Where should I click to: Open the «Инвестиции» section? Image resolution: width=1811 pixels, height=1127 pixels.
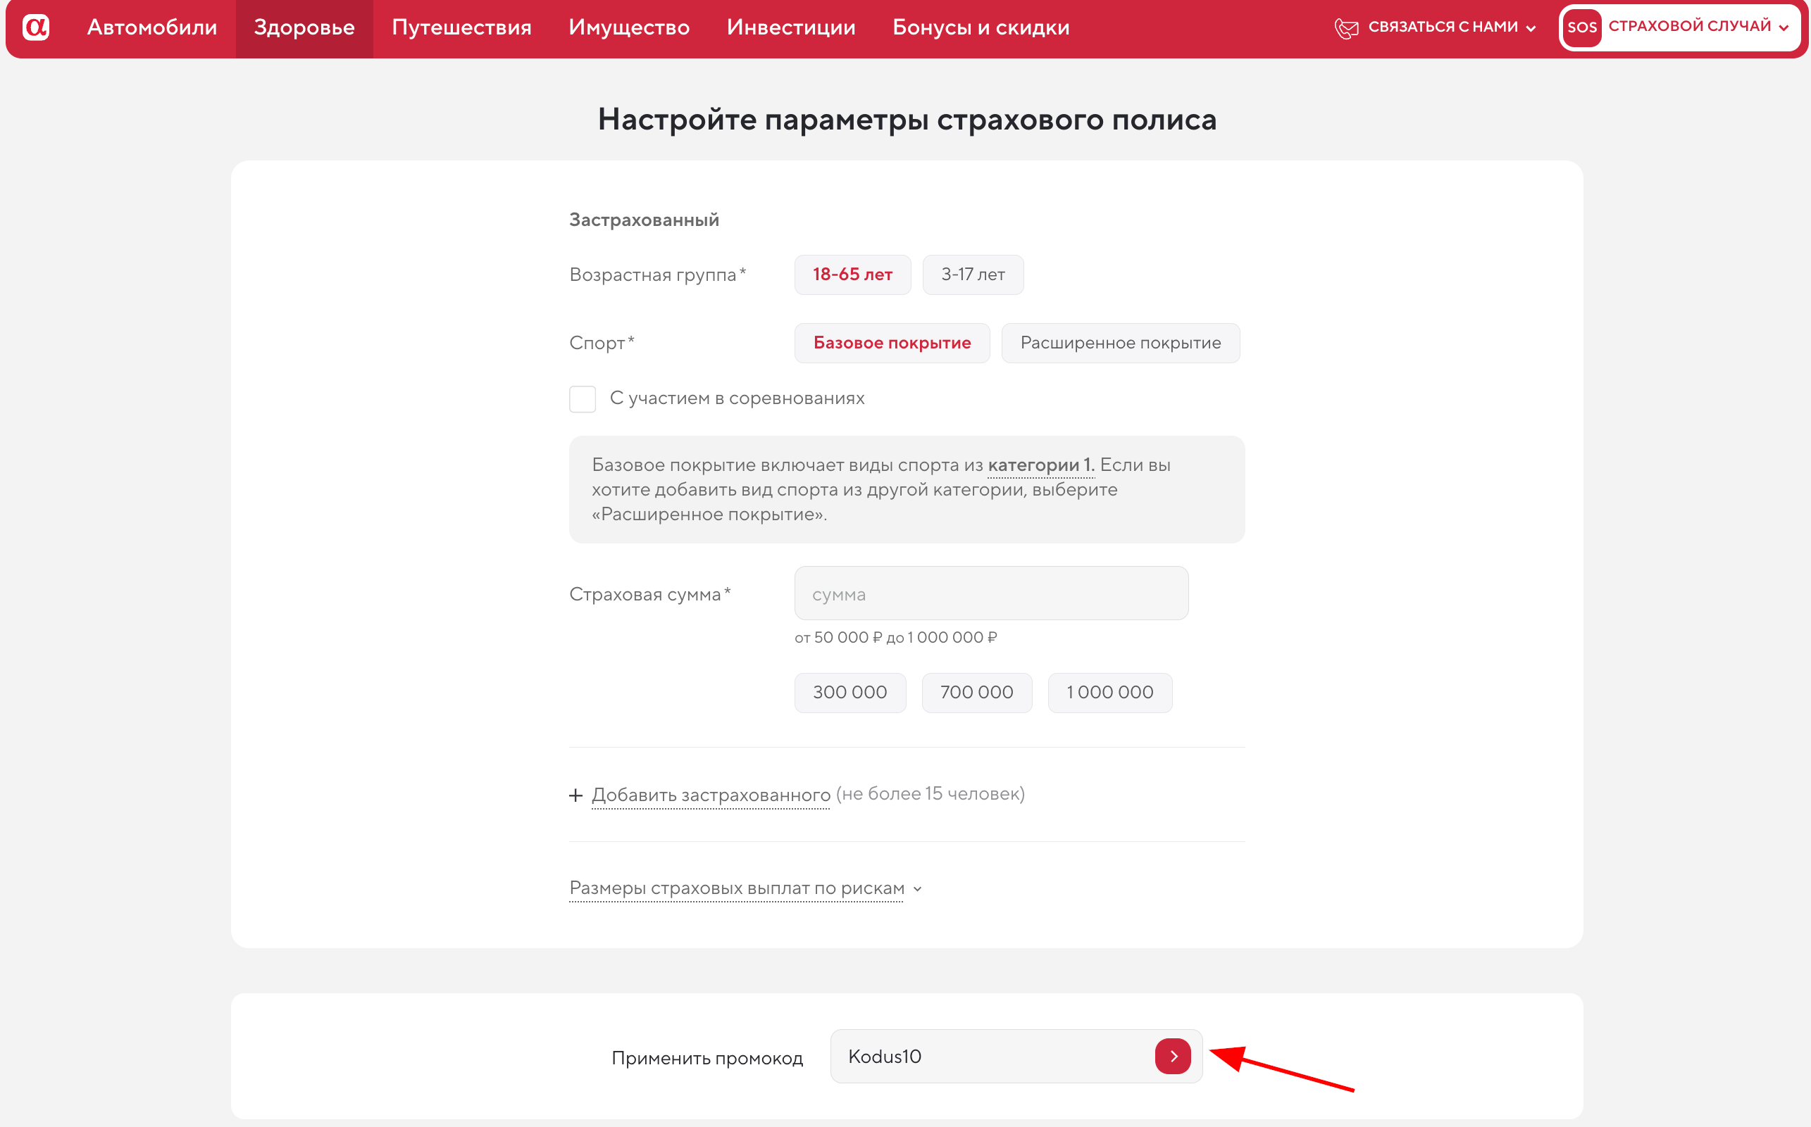[790, 27]
